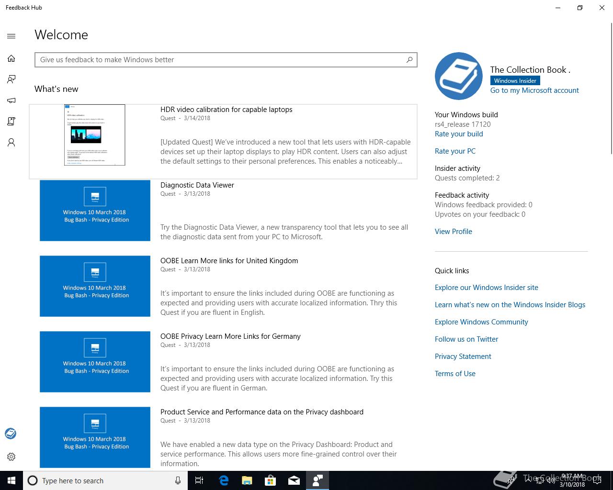The image size is (613, 490).
Task: Click Rate your build link
Action: (x=459, y=134)
